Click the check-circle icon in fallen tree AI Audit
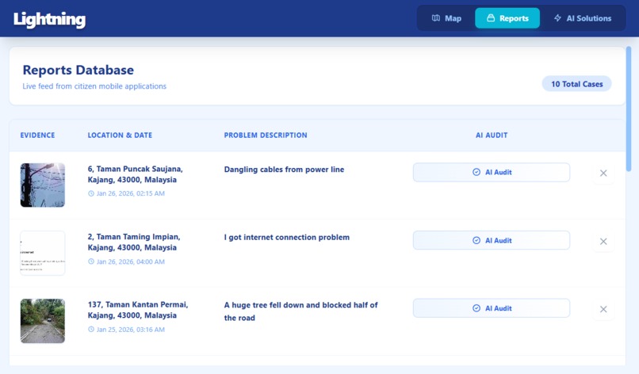 (x=476, y=308)
